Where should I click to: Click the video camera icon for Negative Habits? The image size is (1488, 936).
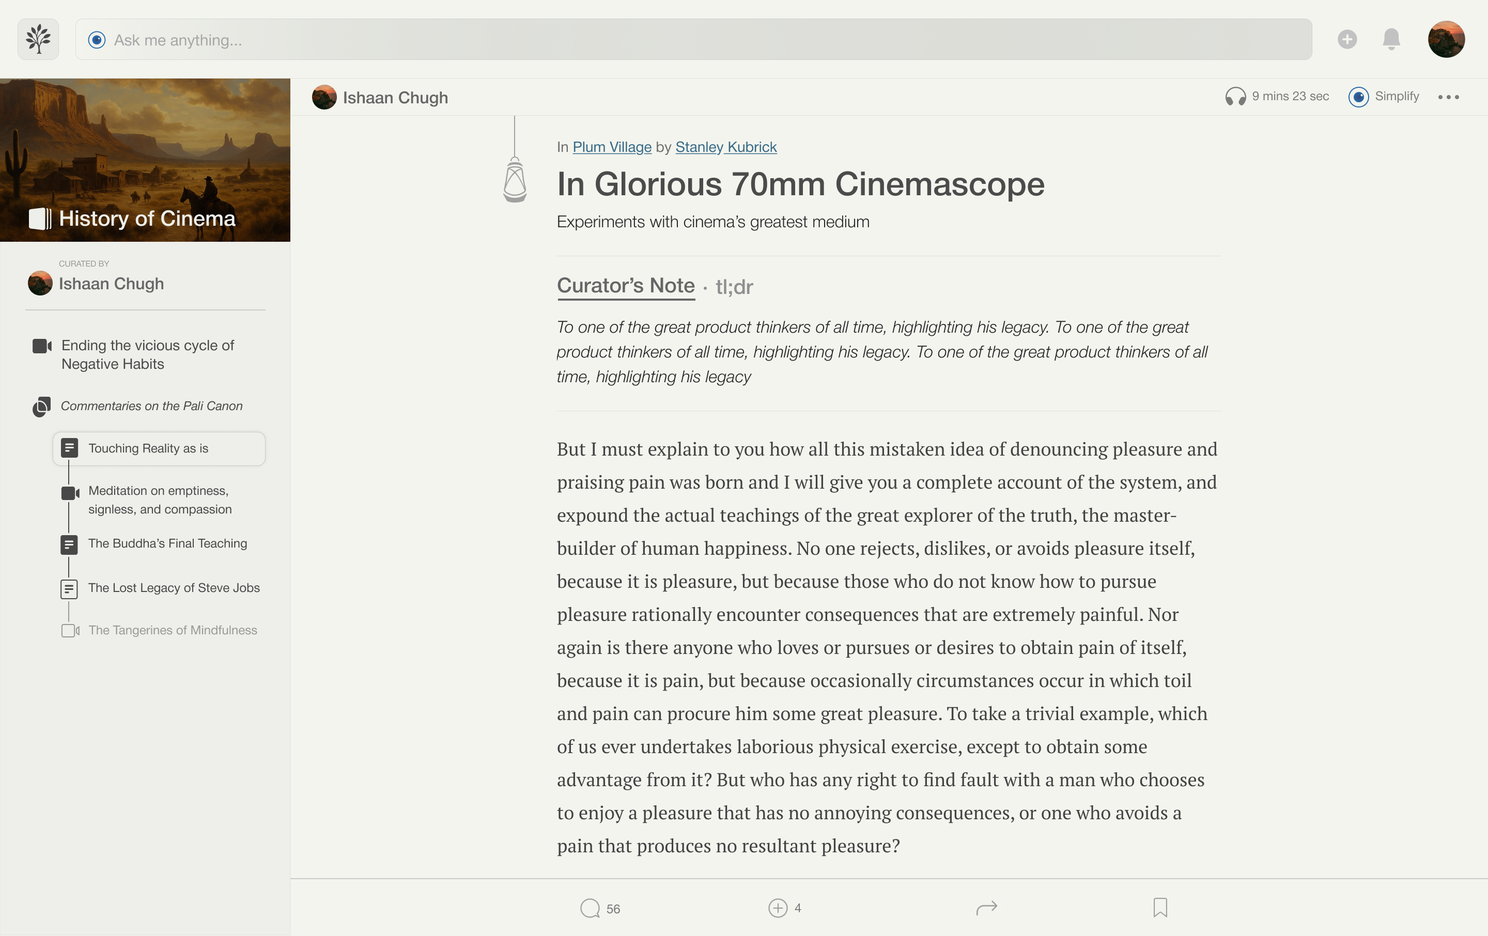(x=42, y=346)
